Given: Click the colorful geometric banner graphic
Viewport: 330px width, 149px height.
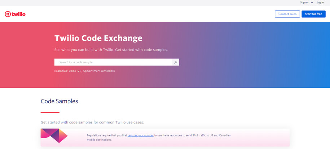Looking at the screenshot, I should [x=54, y=136].
